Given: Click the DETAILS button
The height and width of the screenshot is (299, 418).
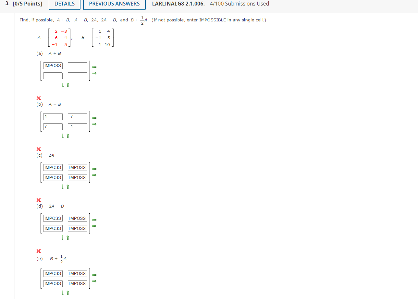Looking at the screenshot, I should coord(64,4).
